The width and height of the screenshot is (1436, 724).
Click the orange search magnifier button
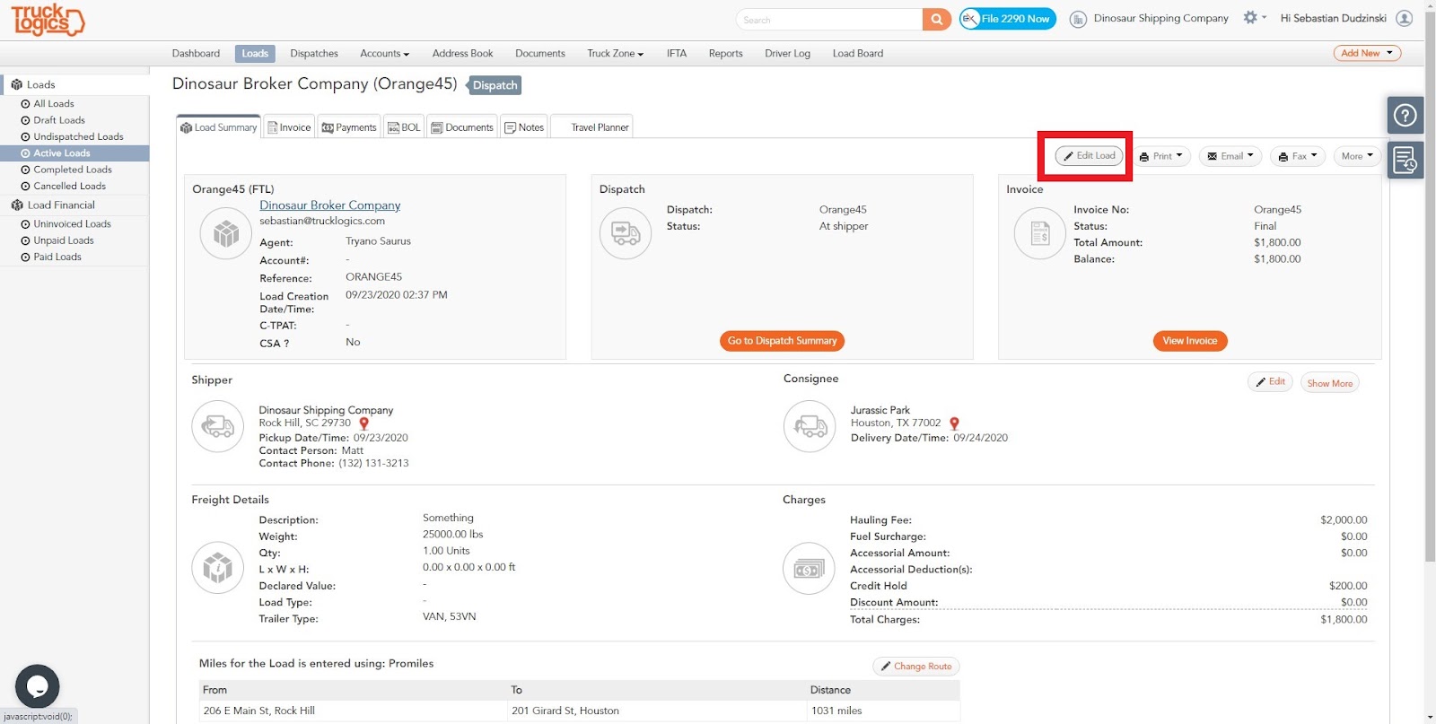pyautogui.click(x=936, y=19)
